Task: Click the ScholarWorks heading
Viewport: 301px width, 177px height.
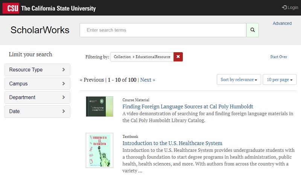Action: (x=40, y=30)
